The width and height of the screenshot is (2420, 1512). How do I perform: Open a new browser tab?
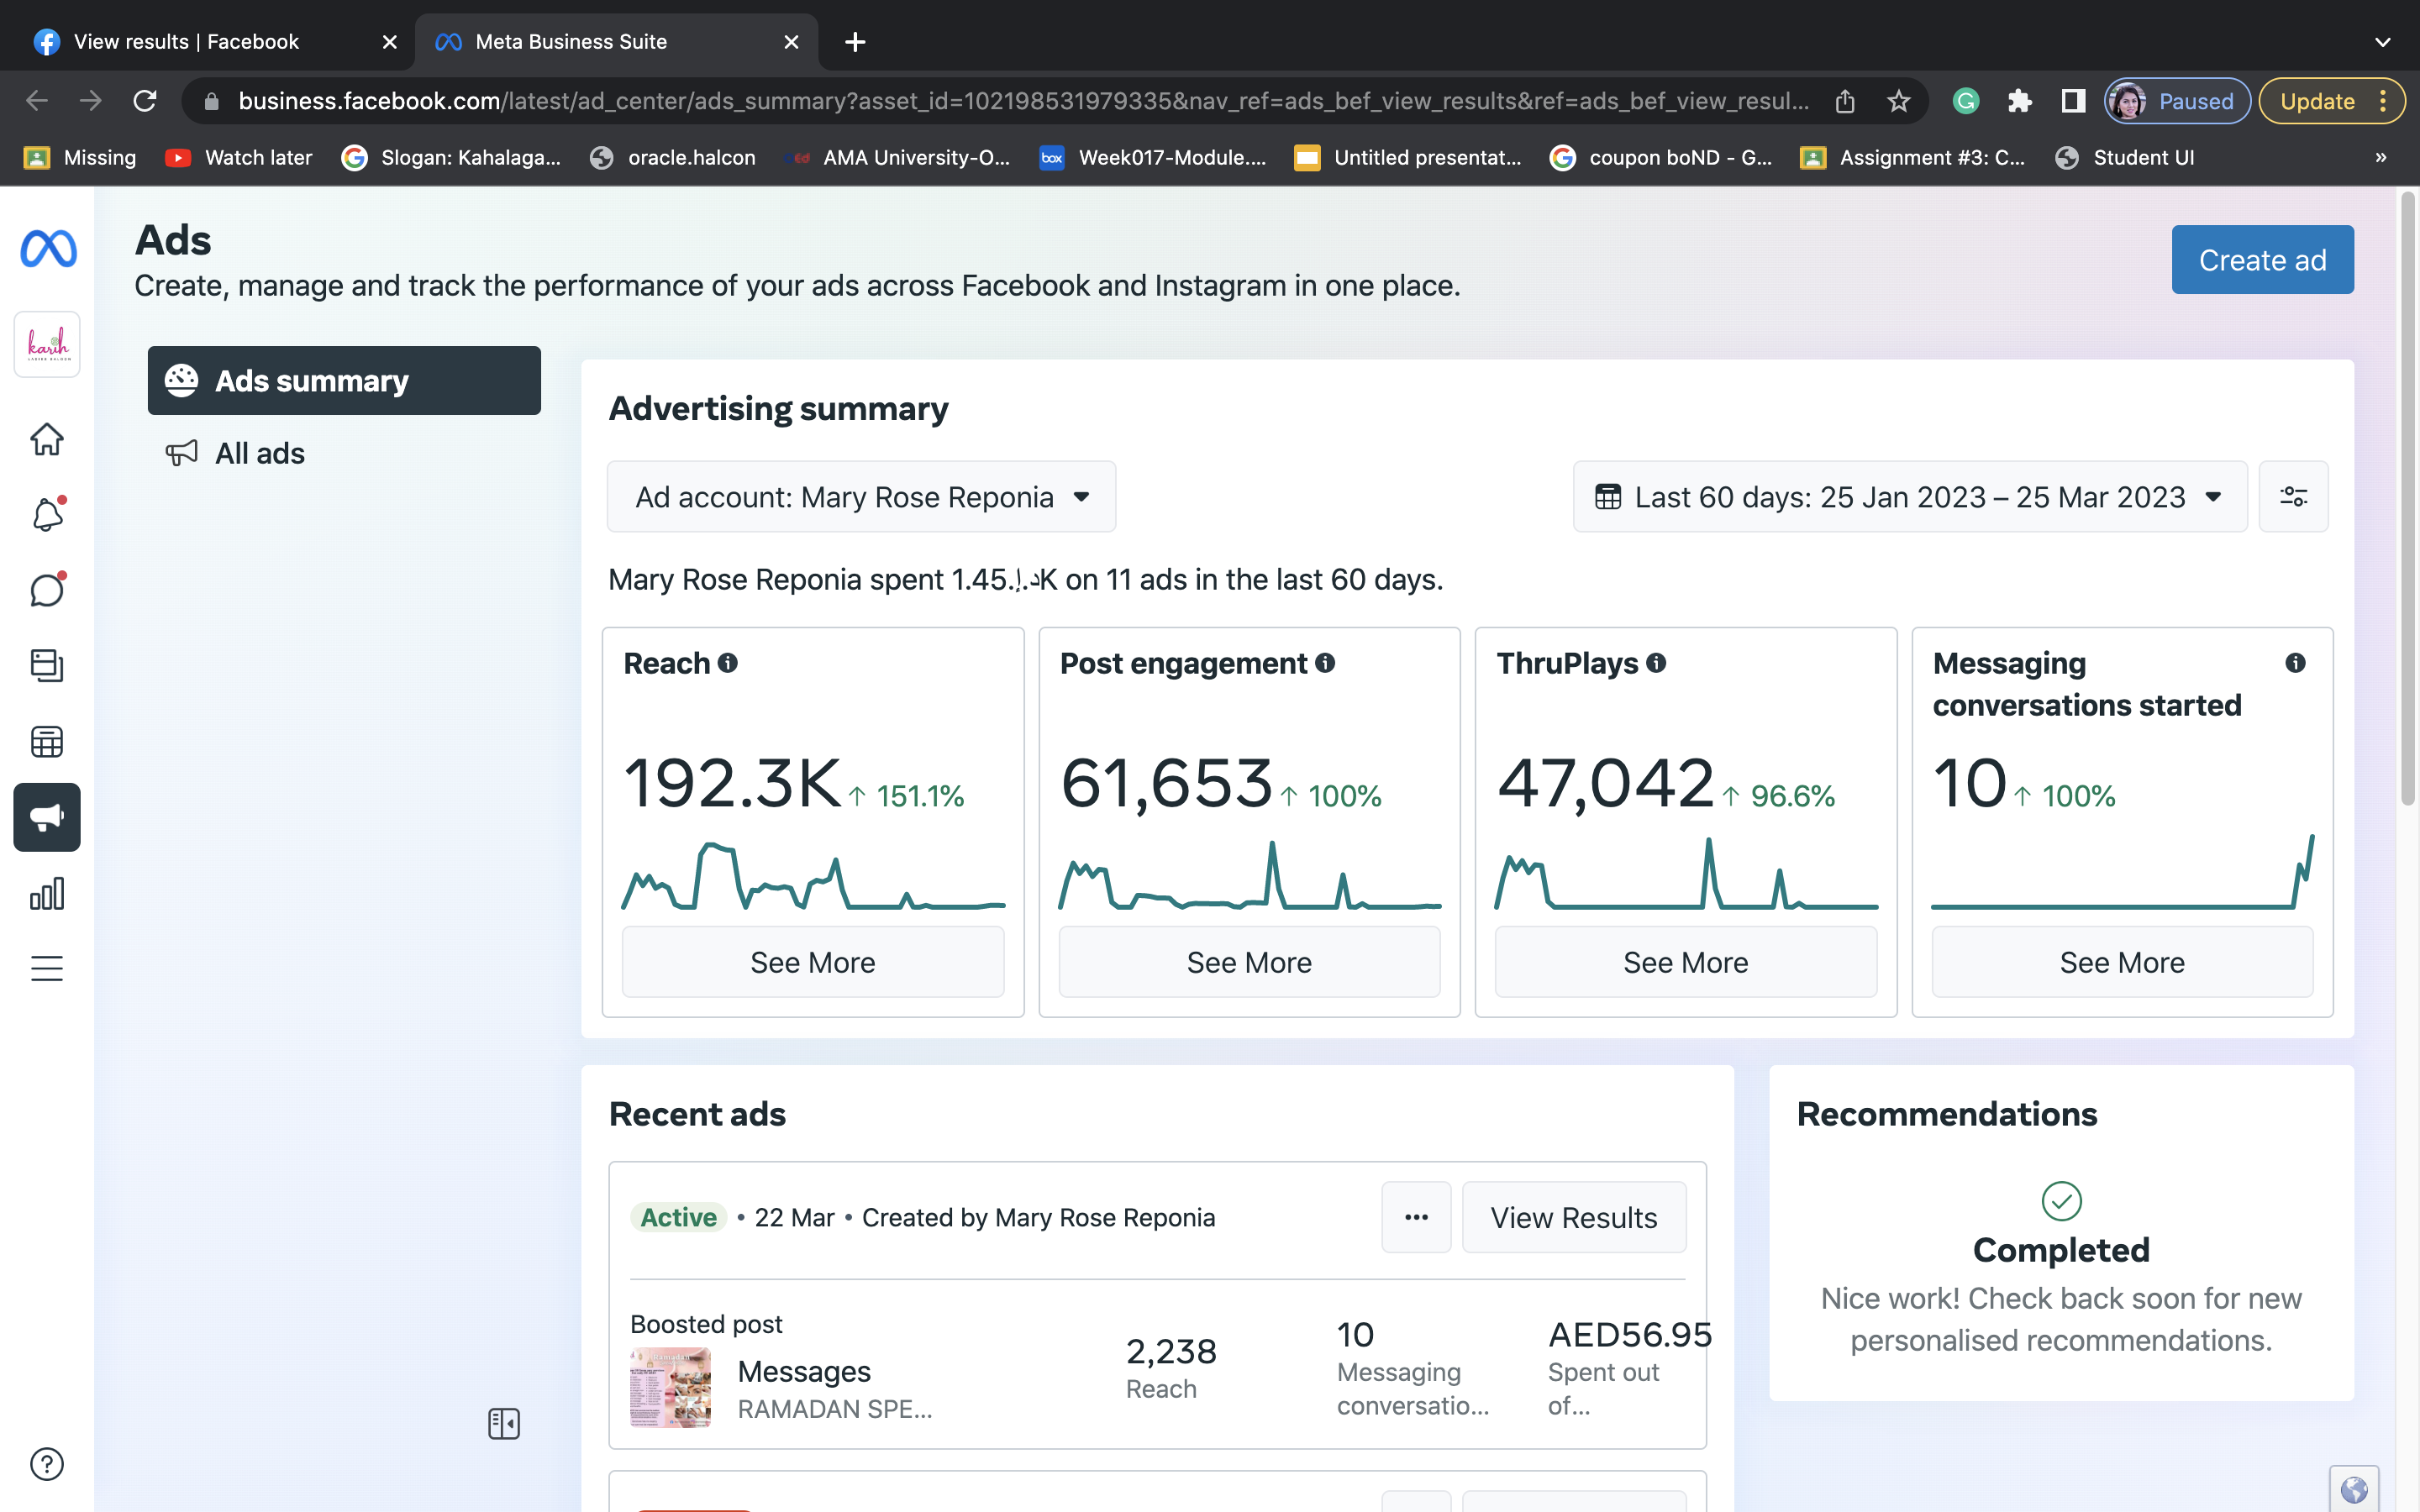tap(855, 42)
